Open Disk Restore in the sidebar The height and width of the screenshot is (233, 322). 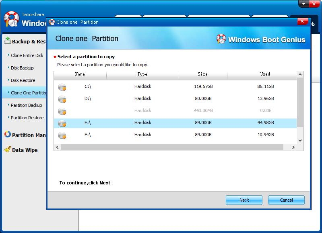tap(23, 80)
